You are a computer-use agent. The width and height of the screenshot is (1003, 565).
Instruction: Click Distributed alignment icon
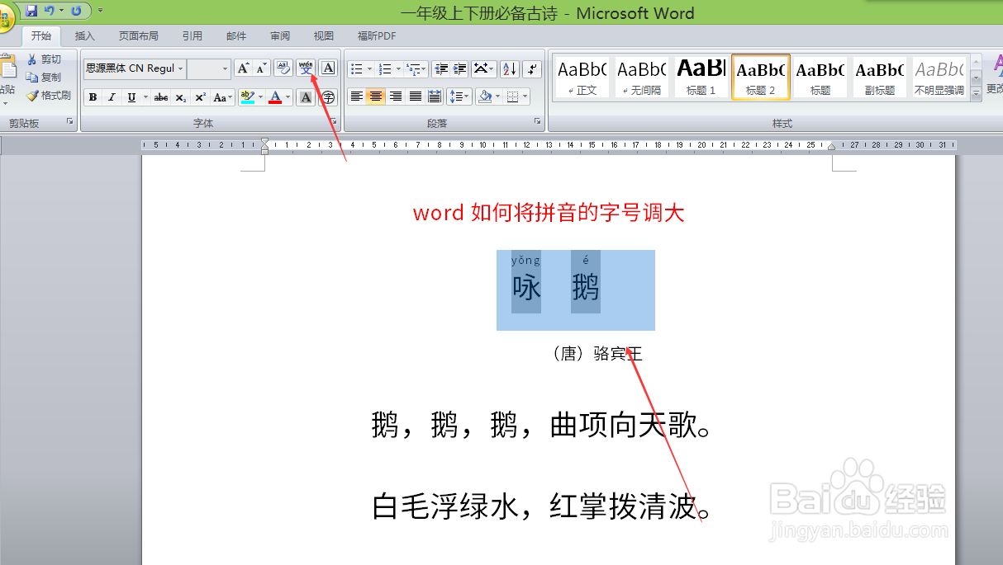(435, 97)
